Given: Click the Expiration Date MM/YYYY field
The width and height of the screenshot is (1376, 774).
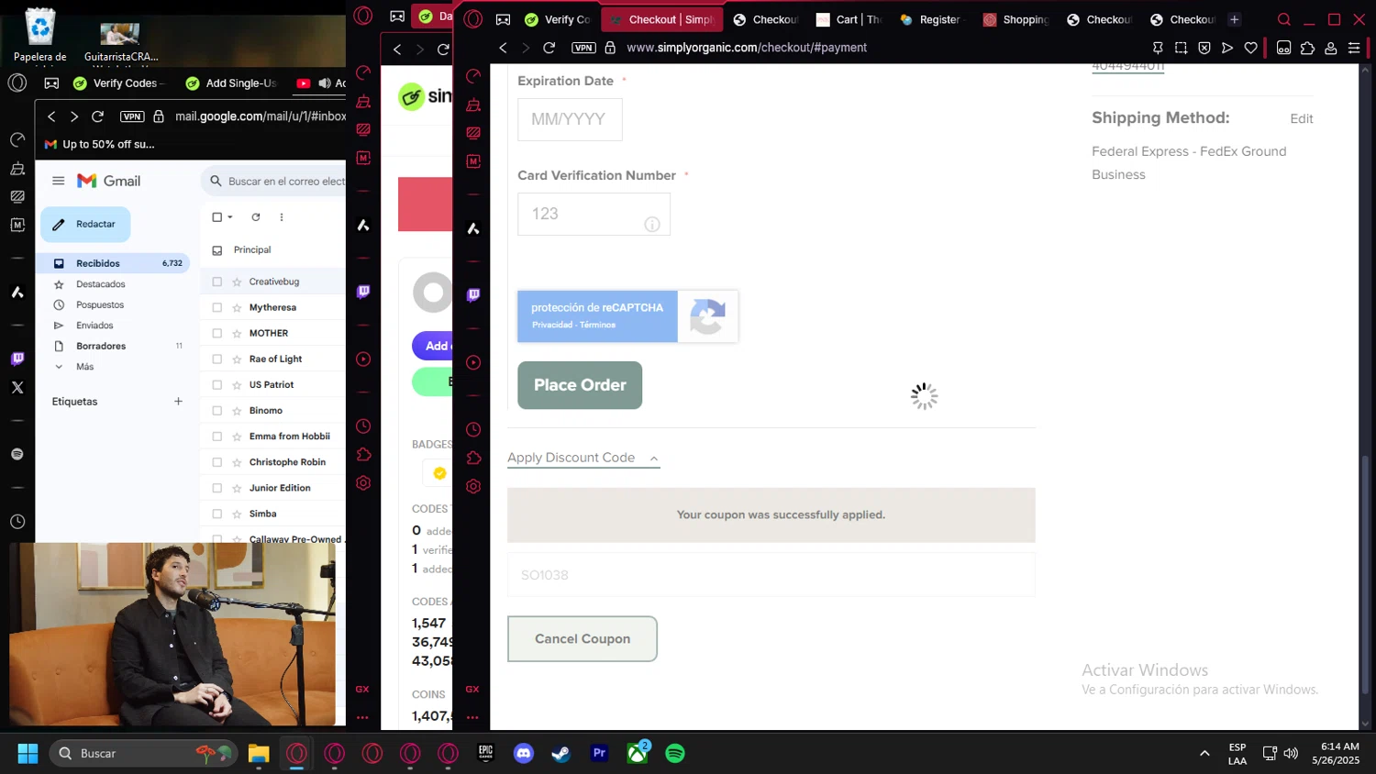Looking at the screenshot, I should pyautogui.click(x=570, y=119).
